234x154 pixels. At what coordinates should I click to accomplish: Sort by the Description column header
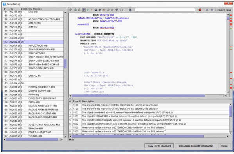(x=155, y=101)
